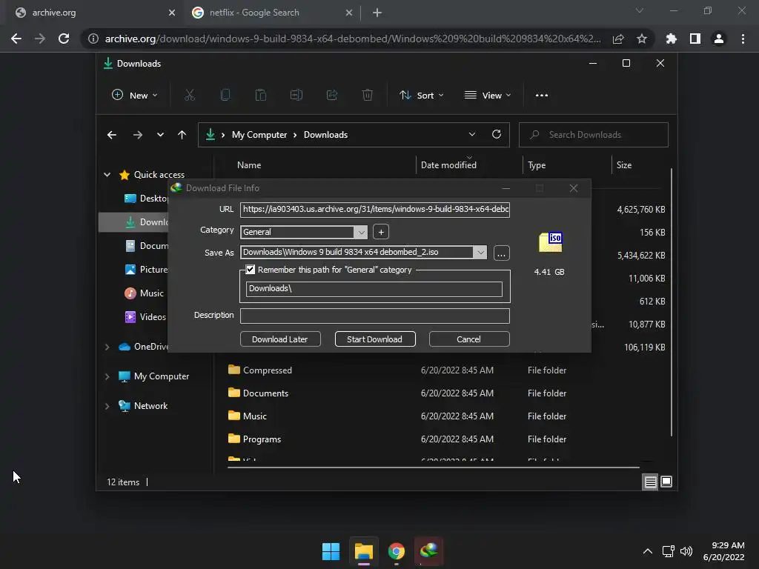Open recent locations chevron in Explorer
Screen dimensions: 759x569
(x=160, y=135)
